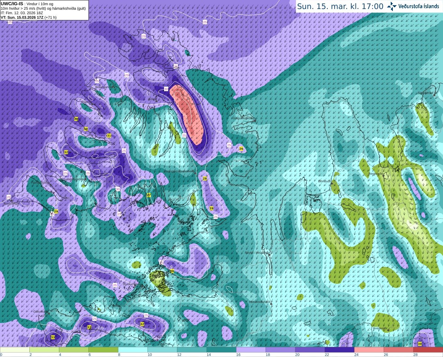Pick the 14–16 dark teal legend swatch

tap(221, 350)
